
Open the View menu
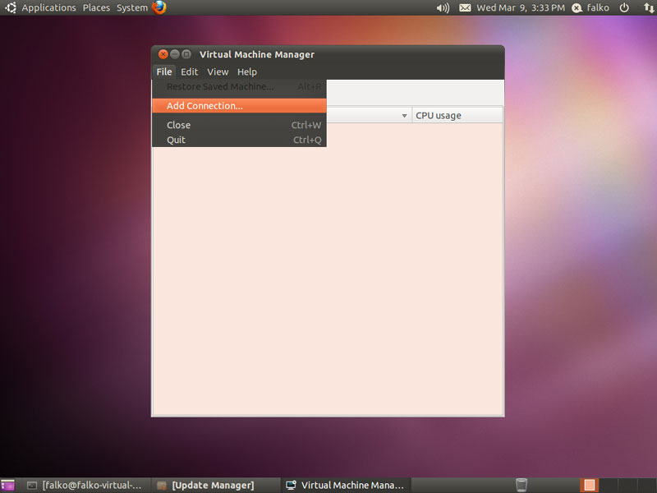point(218,71)
